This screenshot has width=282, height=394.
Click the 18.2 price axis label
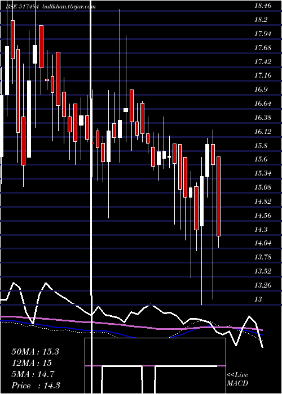[x=261, y=20]
